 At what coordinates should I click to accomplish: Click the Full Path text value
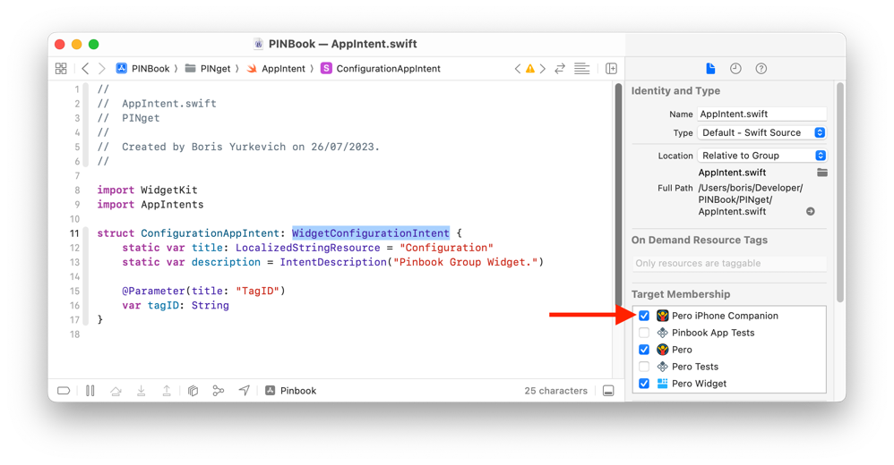pos(751,199)
